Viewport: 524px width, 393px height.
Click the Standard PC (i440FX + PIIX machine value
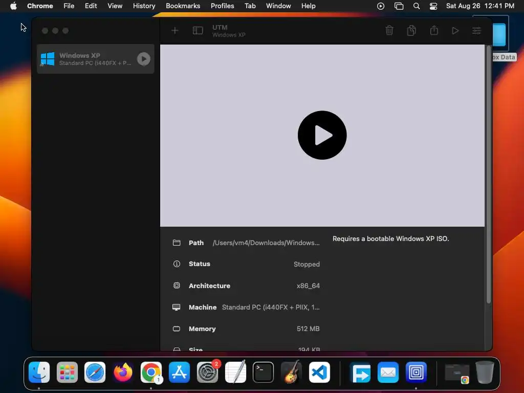[x=271, y=308]
